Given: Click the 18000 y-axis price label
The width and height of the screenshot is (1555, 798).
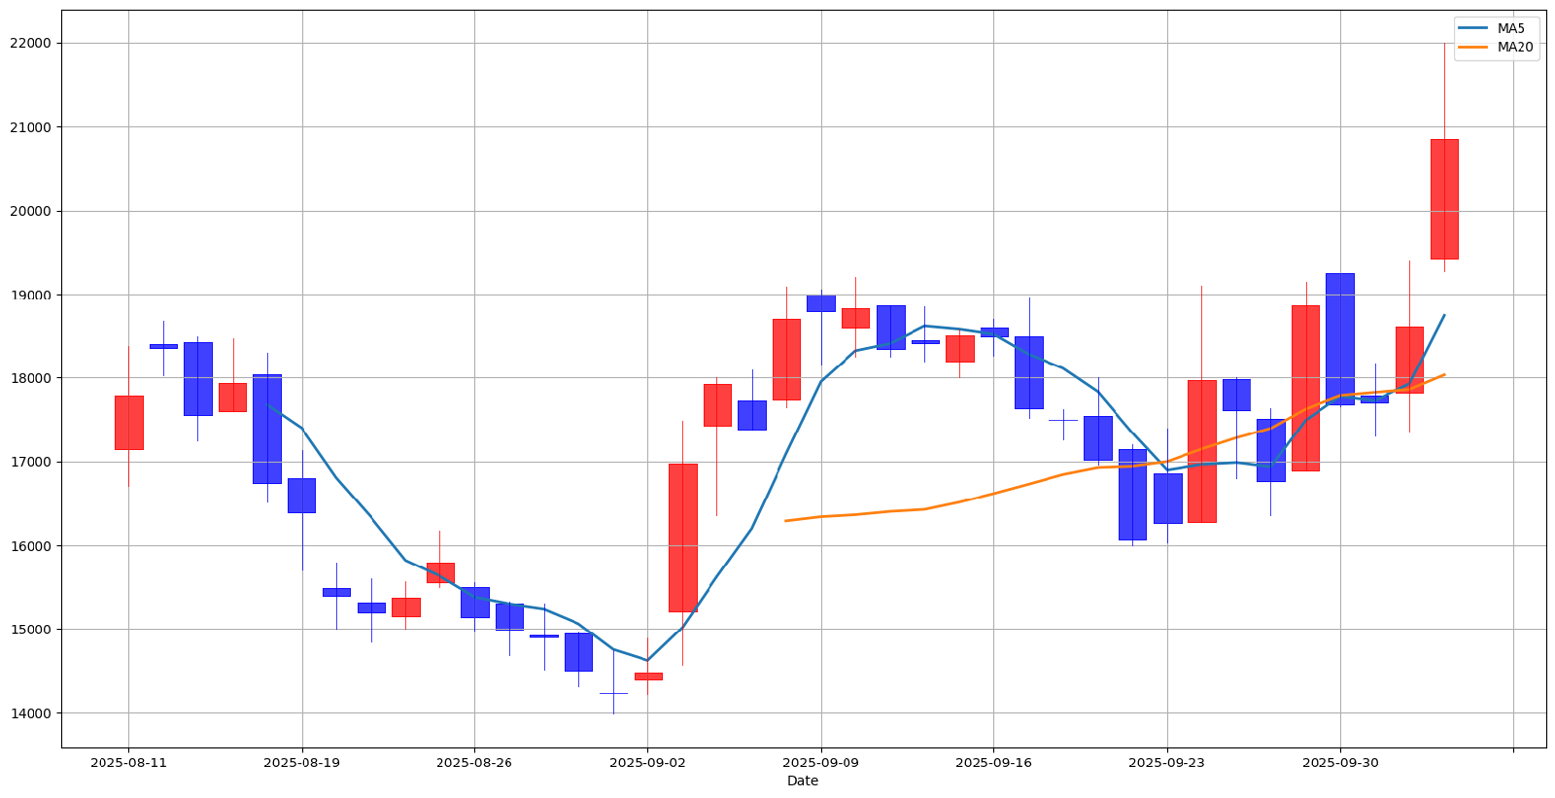Looking at the screenshot, I should [31, 378].
